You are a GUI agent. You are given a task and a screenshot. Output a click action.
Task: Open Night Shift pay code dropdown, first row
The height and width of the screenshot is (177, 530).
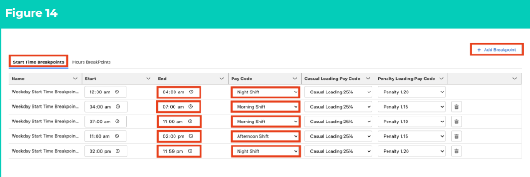[265, 92]
